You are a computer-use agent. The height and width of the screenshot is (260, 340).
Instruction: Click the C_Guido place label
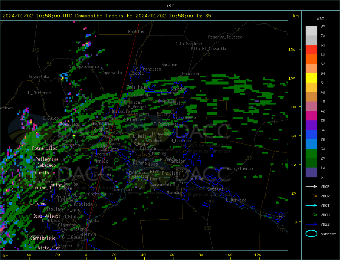pyautogui.click(x=51, y=118)
